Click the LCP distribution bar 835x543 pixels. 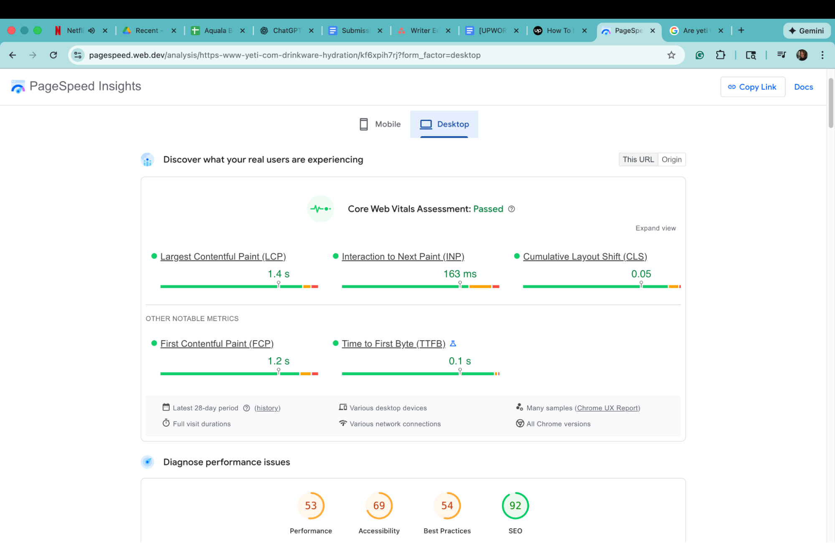(x=239, y=286)
